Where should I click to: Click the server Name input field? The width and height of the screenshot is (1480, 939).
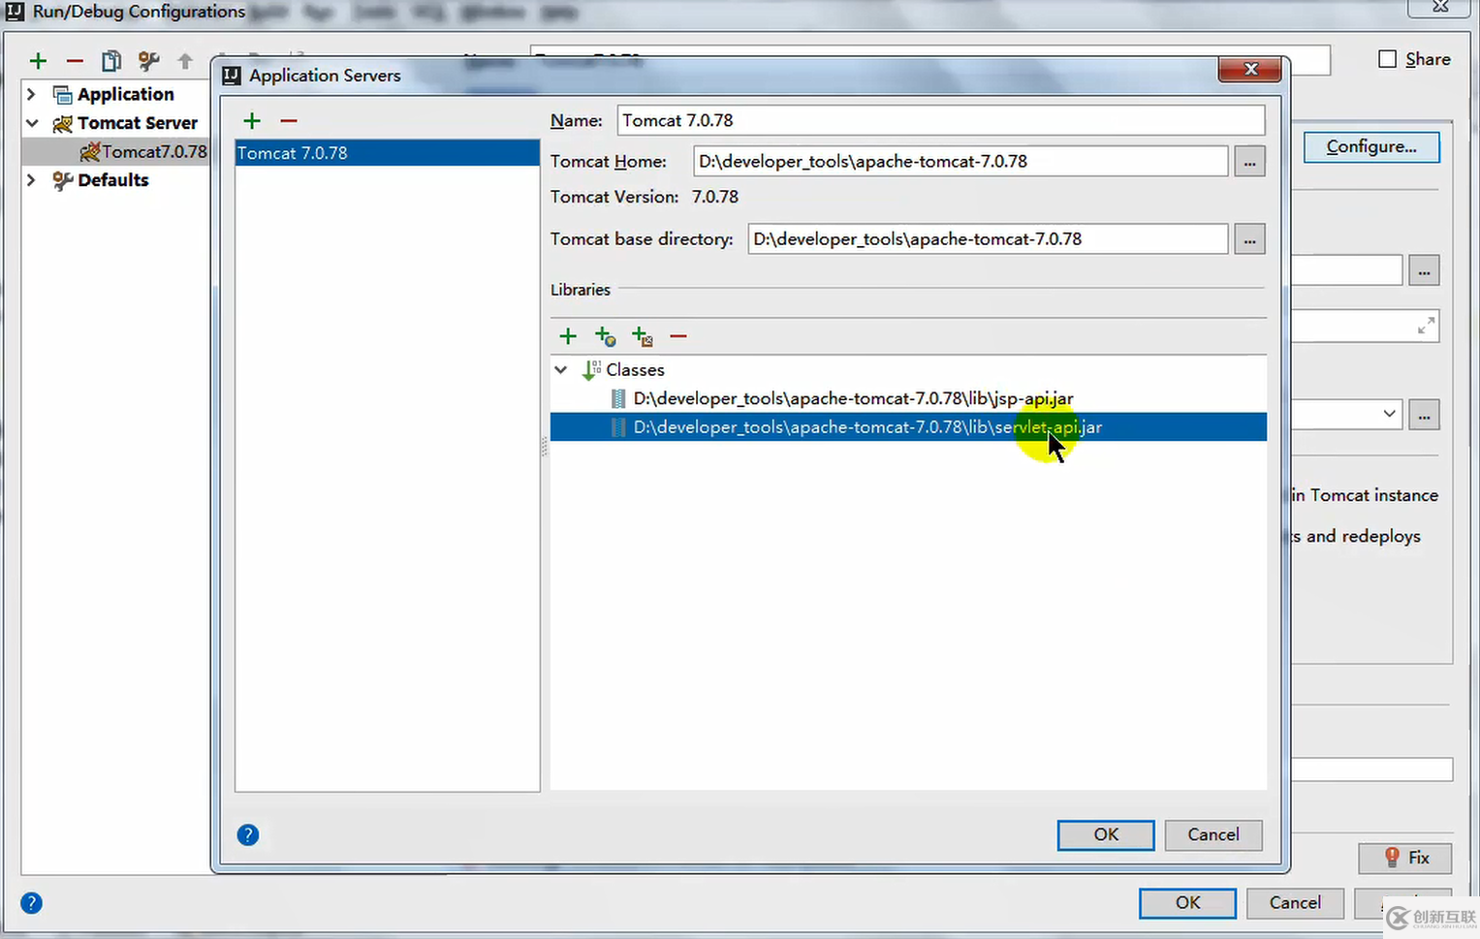pos(941,120)
